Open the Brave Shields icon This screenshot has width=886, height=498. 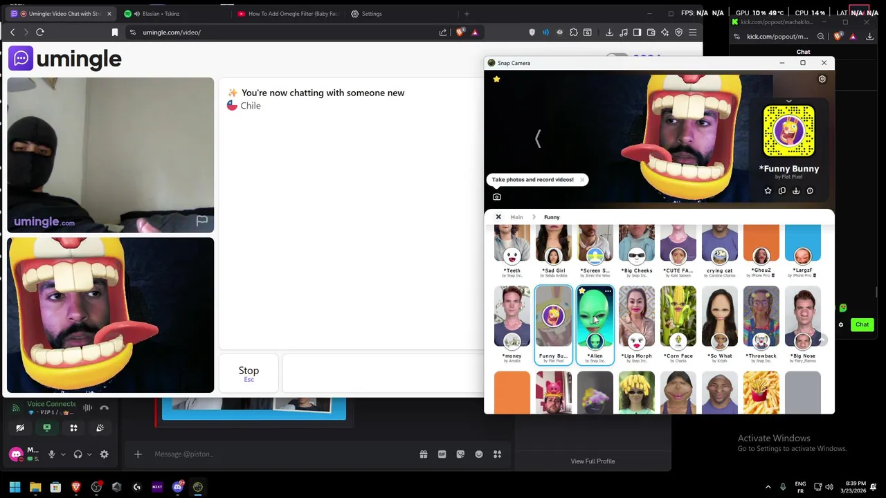click(x=460, y=32)
